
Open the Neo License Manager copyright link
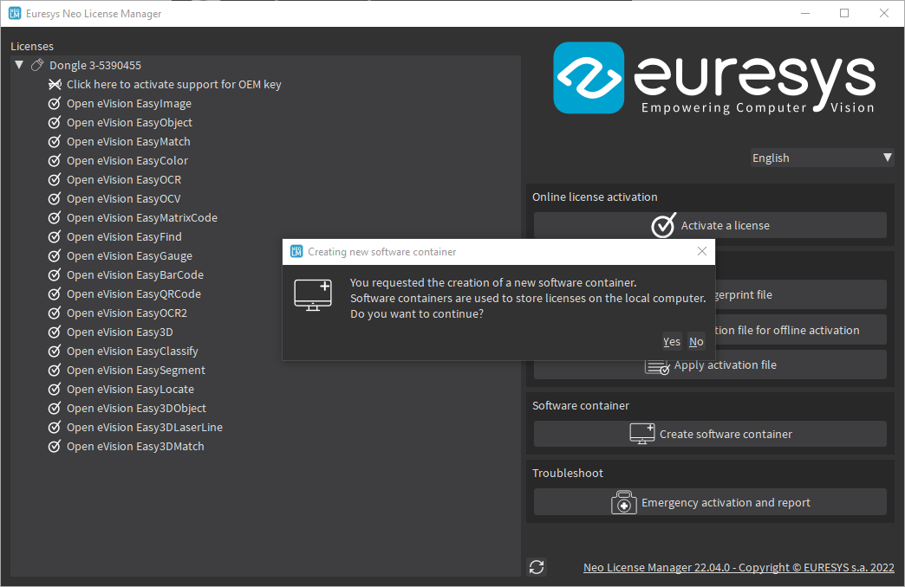point(739,567)
